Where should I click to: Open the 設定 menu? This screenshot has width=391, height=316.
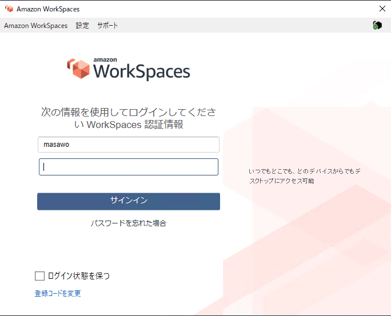[82, 25]
